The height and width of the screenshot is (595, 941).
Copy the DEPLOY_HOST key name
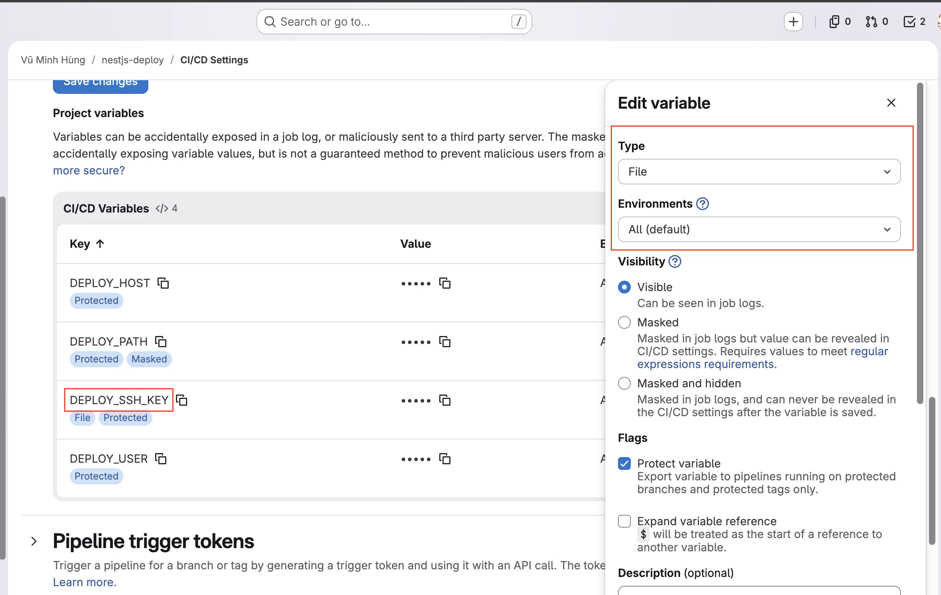pyautogui.click(x=163, y=283)
